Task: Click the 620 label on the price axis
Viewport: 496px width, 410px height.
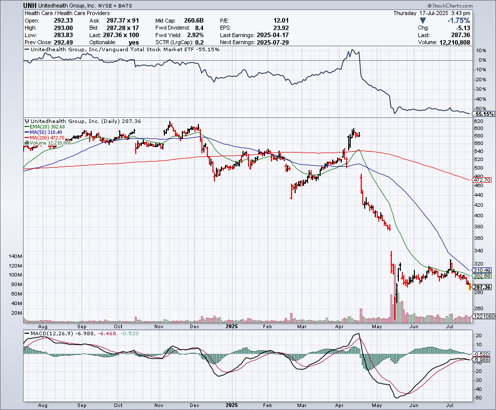Action: tap(478, 121)
